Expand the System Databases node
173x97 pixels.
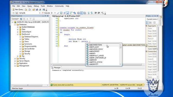[18, 27]
